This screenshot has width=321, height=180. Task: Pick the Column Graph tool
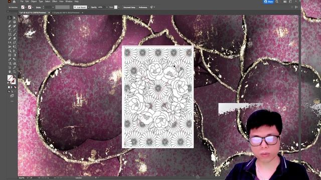pyautogui.click(x=15, y=63)
